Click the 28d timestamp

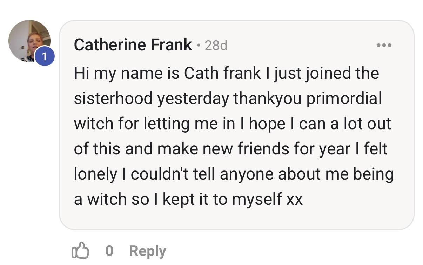(x=216, y=45)
